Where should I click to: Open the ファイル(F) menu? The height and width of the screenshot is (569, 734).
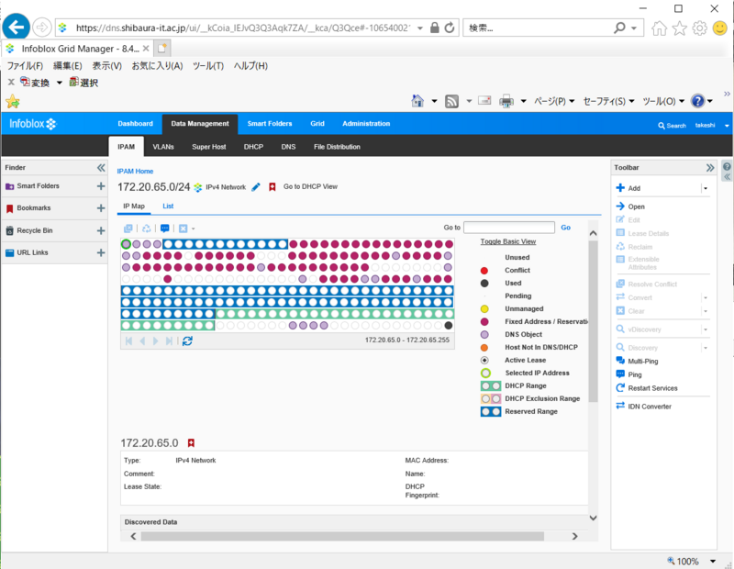[x=25, y=65]
